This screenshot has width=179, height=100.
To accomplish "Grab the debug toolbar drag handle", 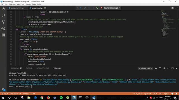I will click(77, 8).
